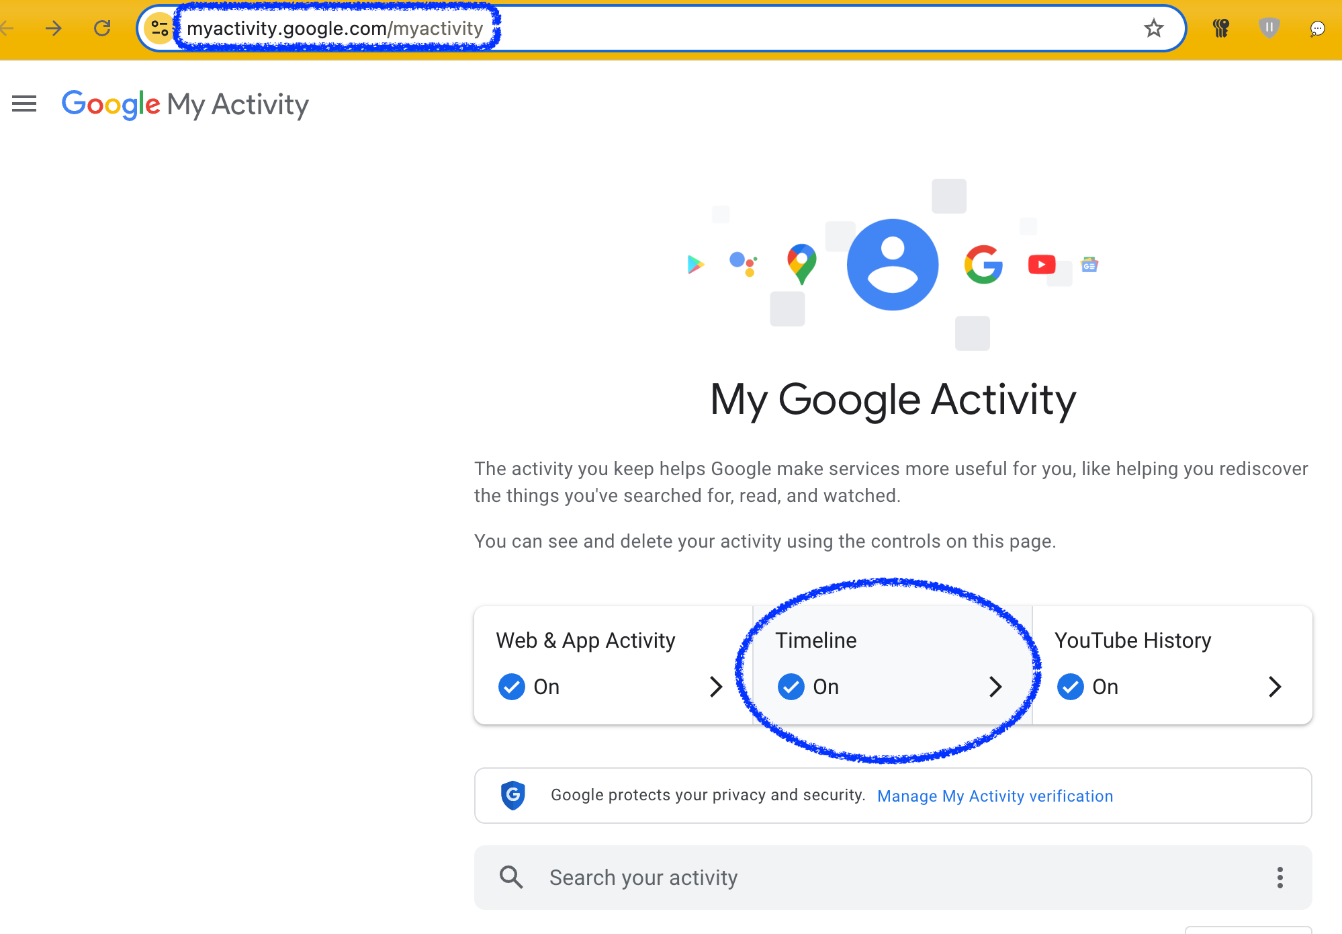Viewport: 1342px width, 934px height.
Task: Expand Timeline settings chevron
Action: tap(995, 687)
